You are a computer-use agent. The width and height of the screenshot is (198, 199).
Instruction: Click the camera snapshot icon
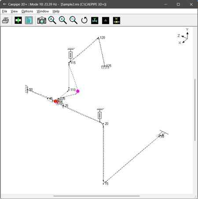point(42,20)
